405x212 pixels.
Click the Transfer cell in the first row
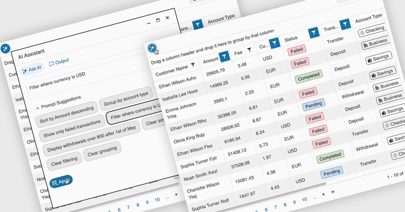pyautogui.click(x=335, y=40)
